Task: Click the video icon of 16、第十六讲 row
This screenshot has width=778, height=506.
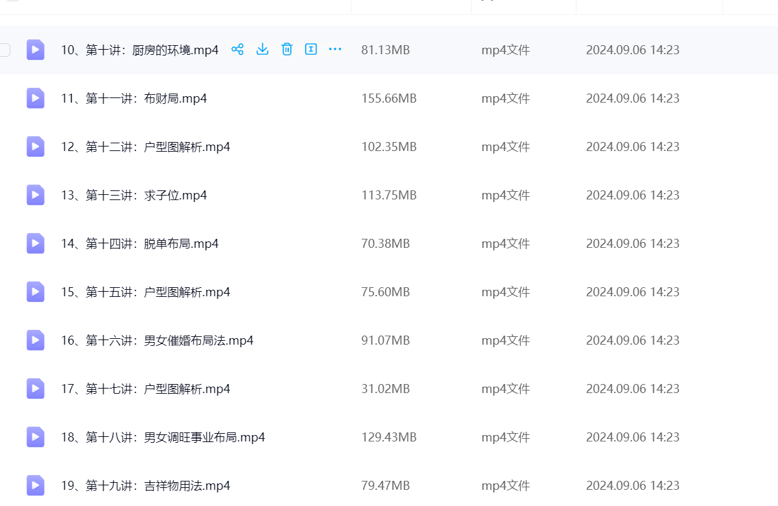Action: tap(36, 340)
